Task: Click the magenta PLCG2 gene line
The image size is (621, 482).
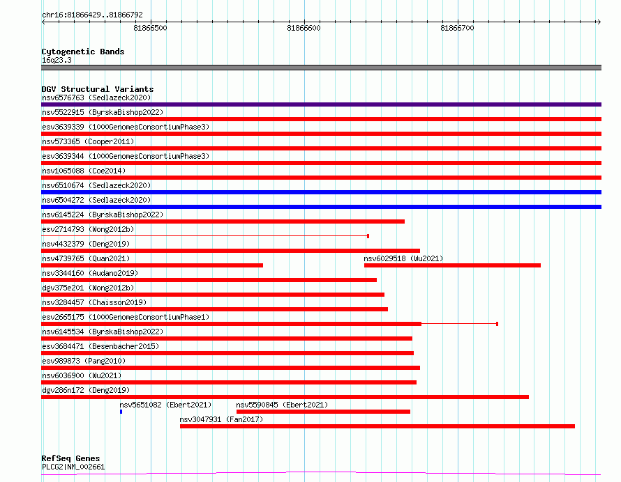Action: (321, 473)
